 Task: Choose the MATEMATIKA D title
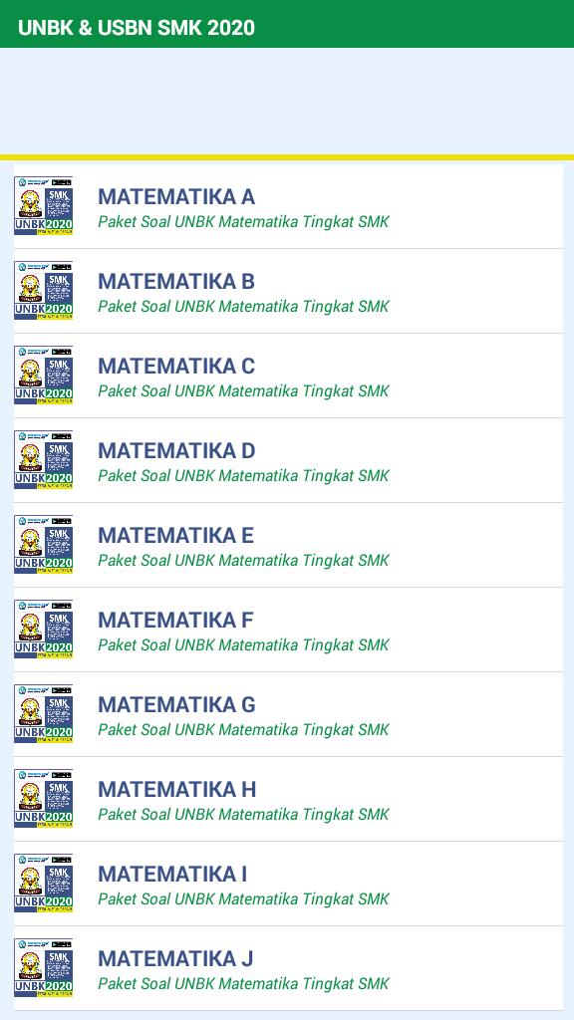(176, 450)
